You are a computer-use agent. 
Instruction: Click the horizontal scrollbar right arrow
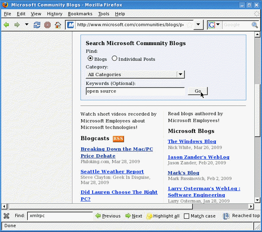pyautogui.click(x=251, y=206)
